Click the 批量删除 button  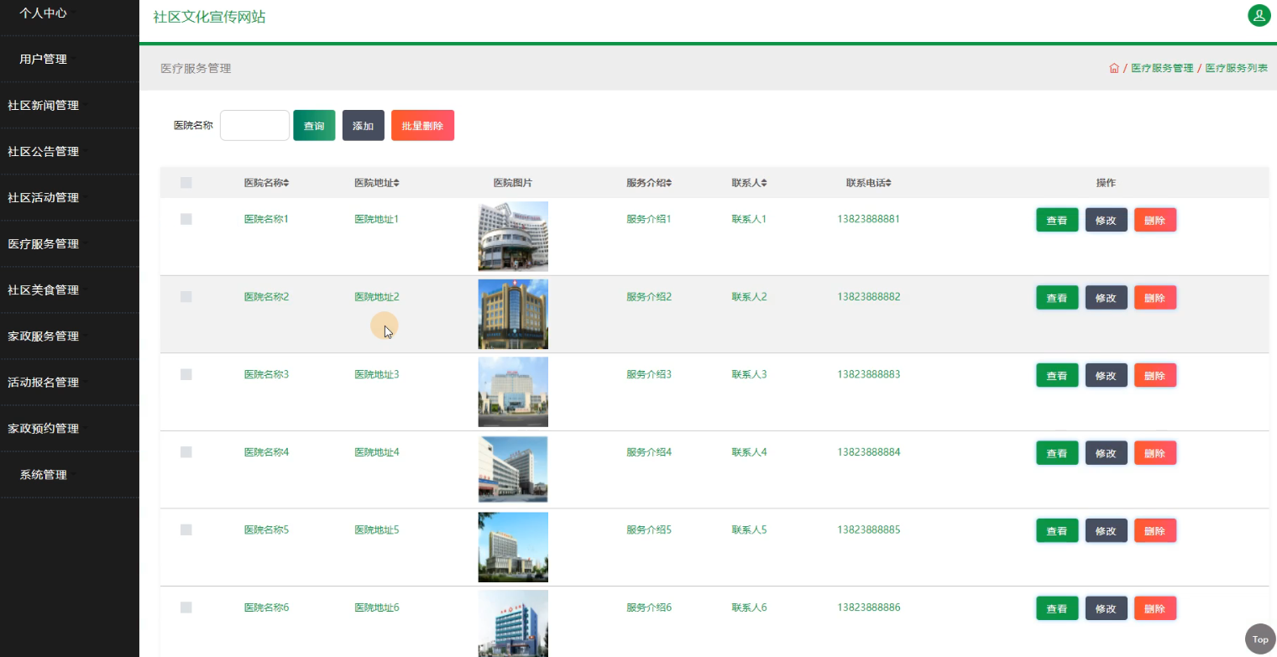point(422,126)
